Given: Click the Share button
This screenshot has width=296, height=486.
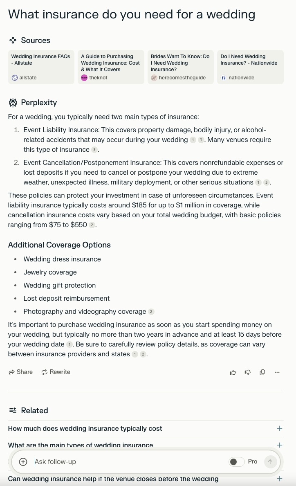Looking at the screenshot, I should click(x=20, y=372).
